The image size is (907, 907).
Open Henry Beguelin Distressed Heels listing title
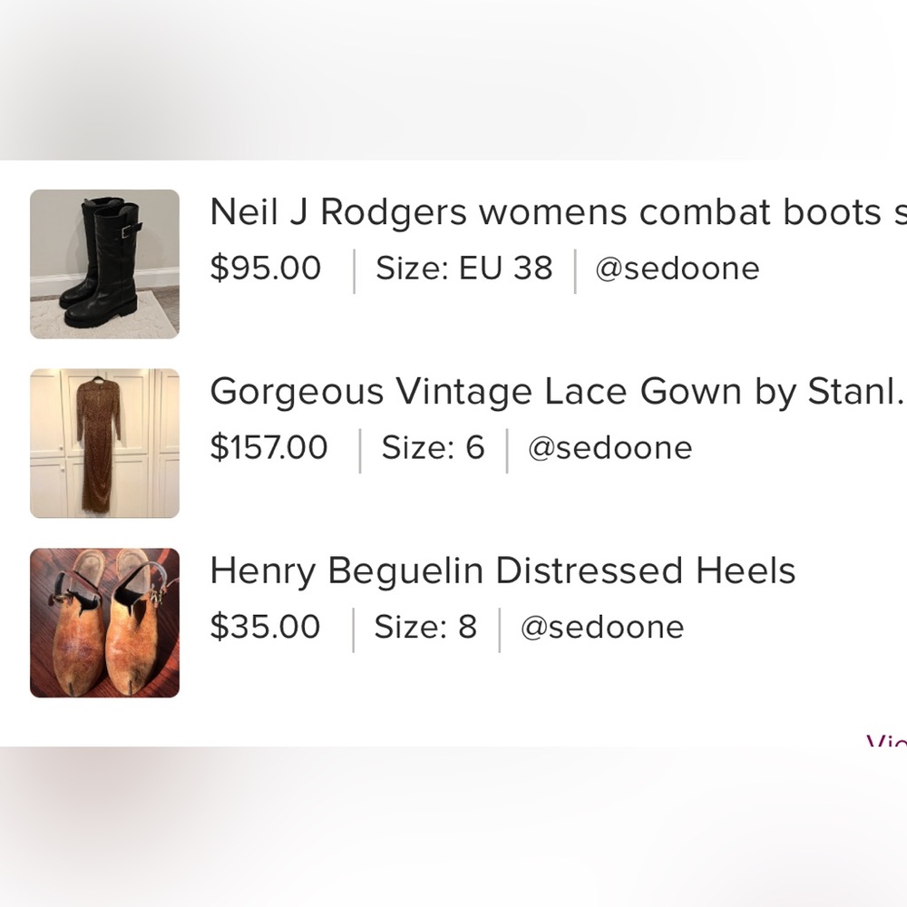[502, 571]
